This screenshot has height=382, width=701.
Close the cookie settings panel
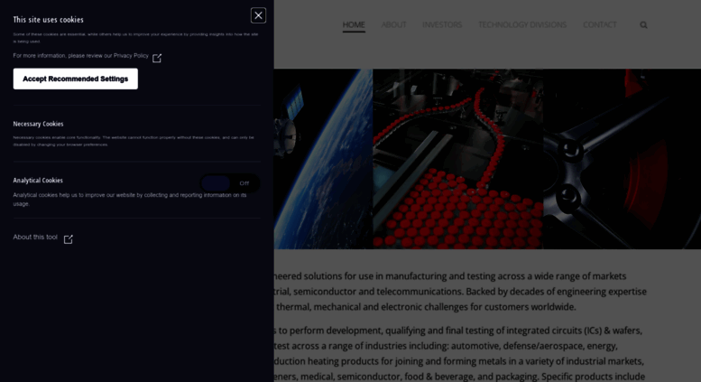click(x=258, y=15)
